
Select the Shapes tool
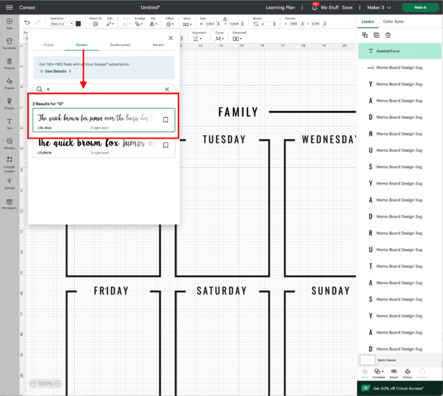[x=9, y=82]
